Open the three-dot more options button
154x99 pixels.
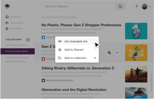click(117, 52)
